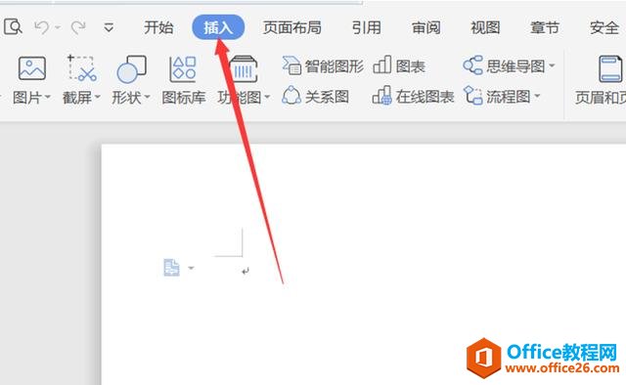626x385 pixels.
Task: Click the 形状 shapes icon
Action: click(131, 68)
